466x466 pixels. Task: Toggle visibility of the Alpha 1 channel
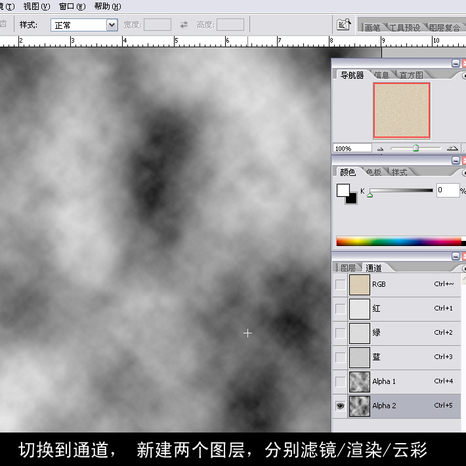340,381
